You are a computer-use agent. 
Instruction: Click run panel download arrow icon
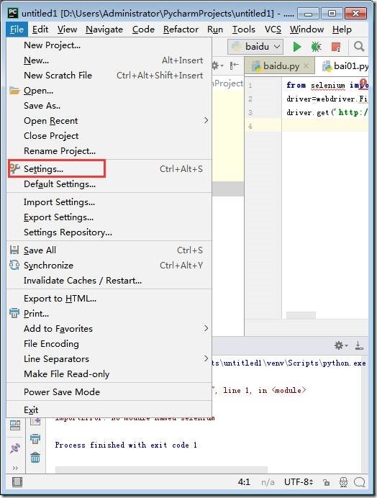coord(359,345)
